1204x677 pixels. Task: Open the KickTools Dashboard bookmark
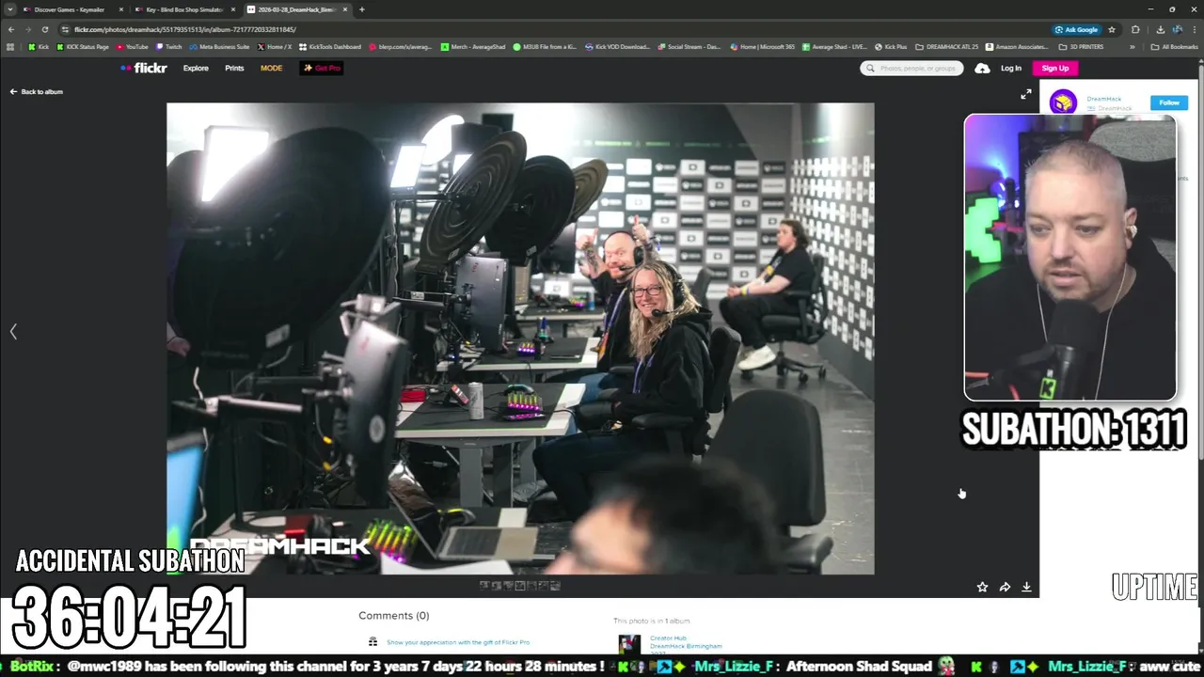[330, 46]
